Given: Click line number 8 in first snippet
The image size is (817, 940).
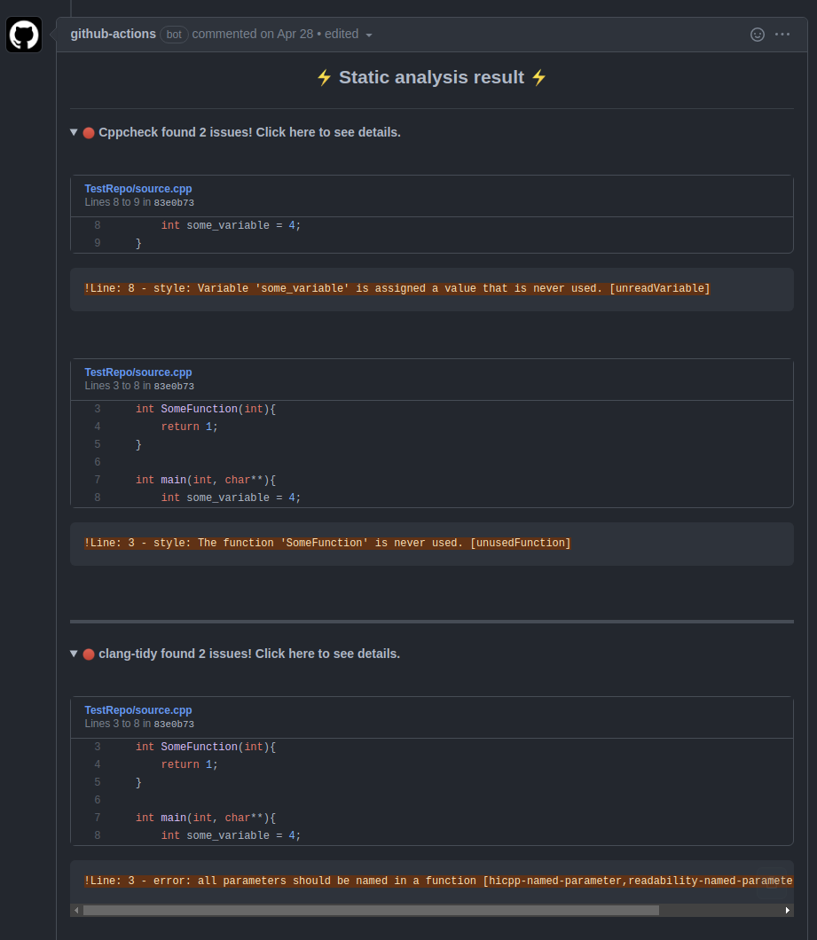Looking at the screenshot, I should click(x=97, y=225).
